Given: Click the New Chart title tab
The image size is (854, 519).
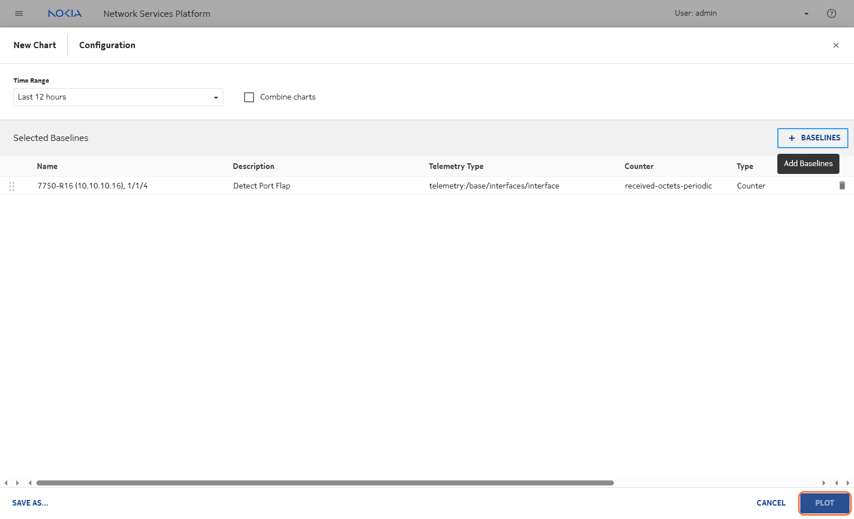Looking at the screenshot, I should (x=35, y=45).
